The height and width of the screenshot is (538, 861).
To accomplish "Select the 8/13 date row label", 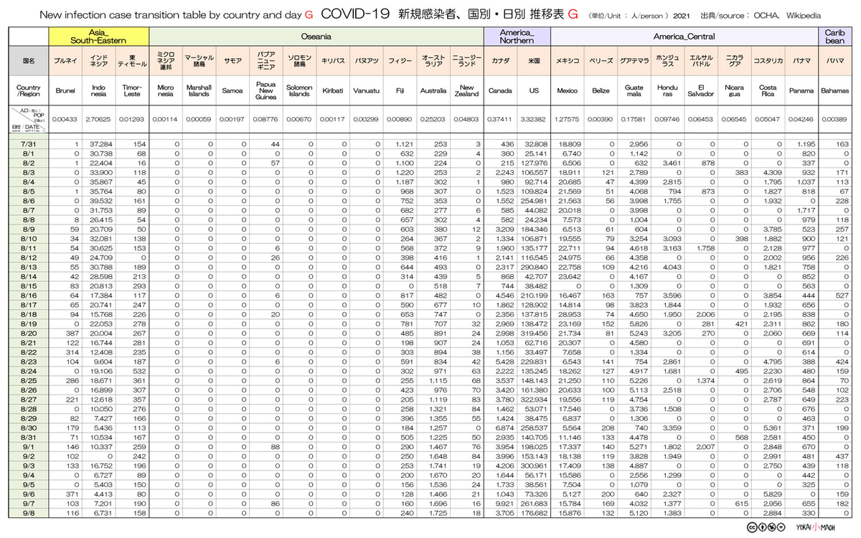I will tap(29, 268).
